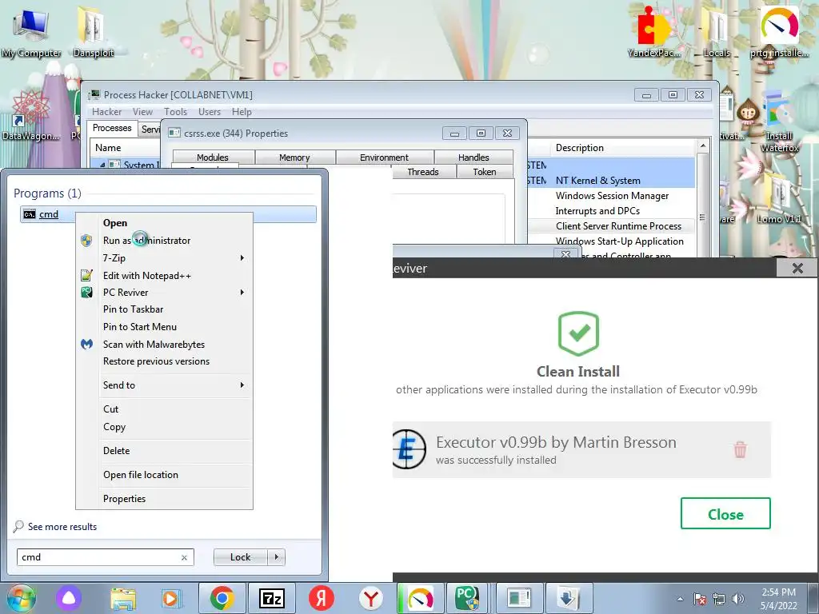Switch to the Modules tab in csrss properties
Screen dimensions: 819x614
pyautogui.click(x=213, y=157)
